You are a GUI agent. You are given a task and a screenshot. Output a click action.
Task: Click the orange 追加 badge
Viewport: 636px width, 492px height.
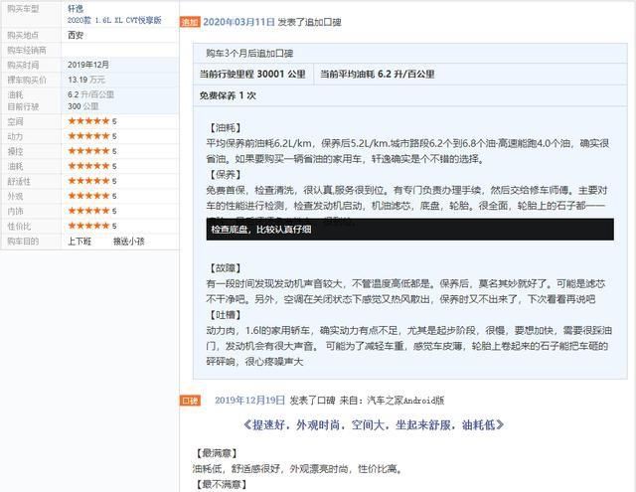tap(190, 22)
